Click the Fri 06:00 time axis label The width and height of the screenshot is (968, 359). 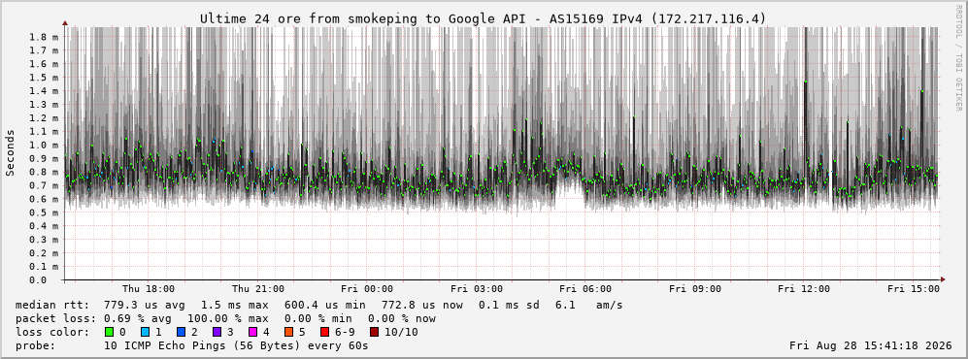click(x=585, y=289)
